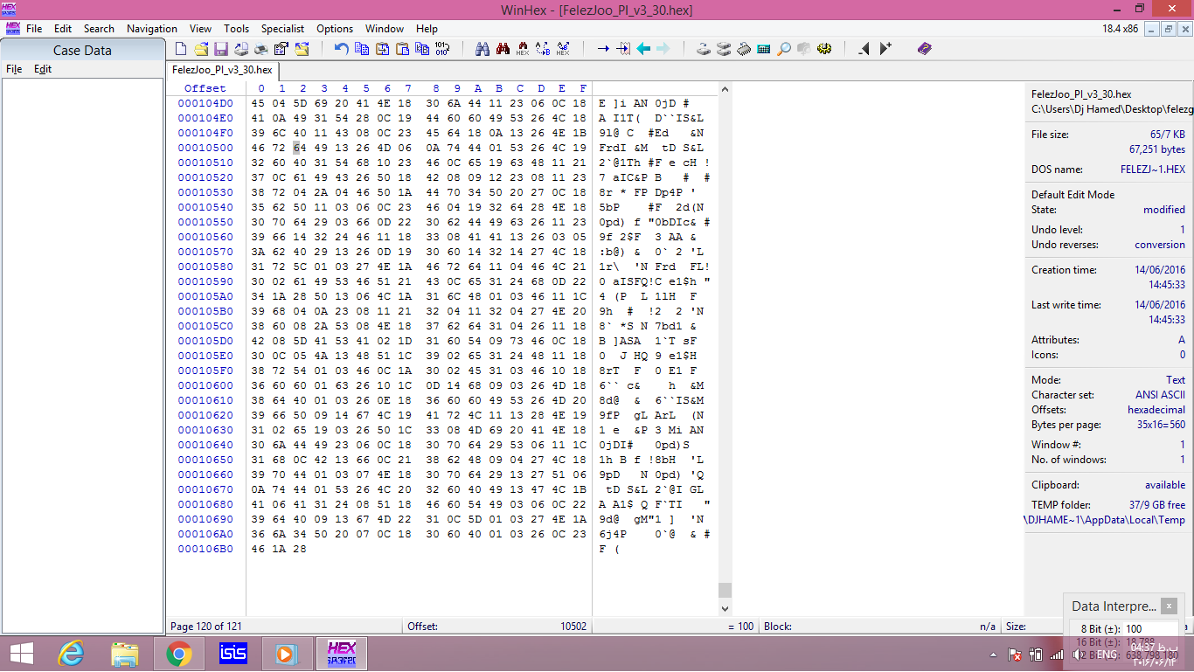The width and height of the screenshot is (1194, 672).
Task: Open Find Text blue binoculars icon
Action: [482, 49]
